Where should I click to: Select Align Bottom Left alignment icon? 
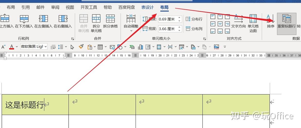[x=213, y=31]
